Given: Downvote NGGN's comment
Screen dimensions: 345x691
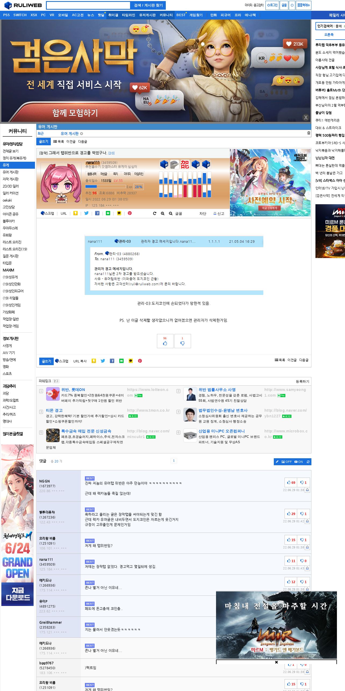Looking at the screenshot, I should click(x=304, y=482).
